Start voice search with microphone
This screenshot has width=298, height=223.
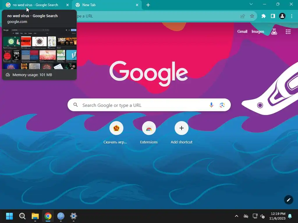click(211, 105)
